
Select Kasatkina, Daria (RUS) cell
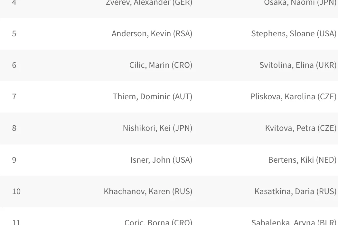[x=296, y=191]
